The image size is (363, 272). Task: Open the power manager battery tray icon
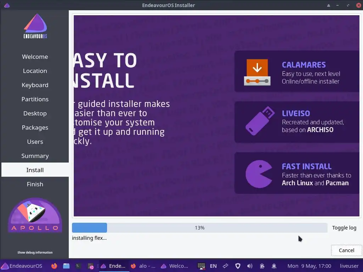tap(262, 266)
